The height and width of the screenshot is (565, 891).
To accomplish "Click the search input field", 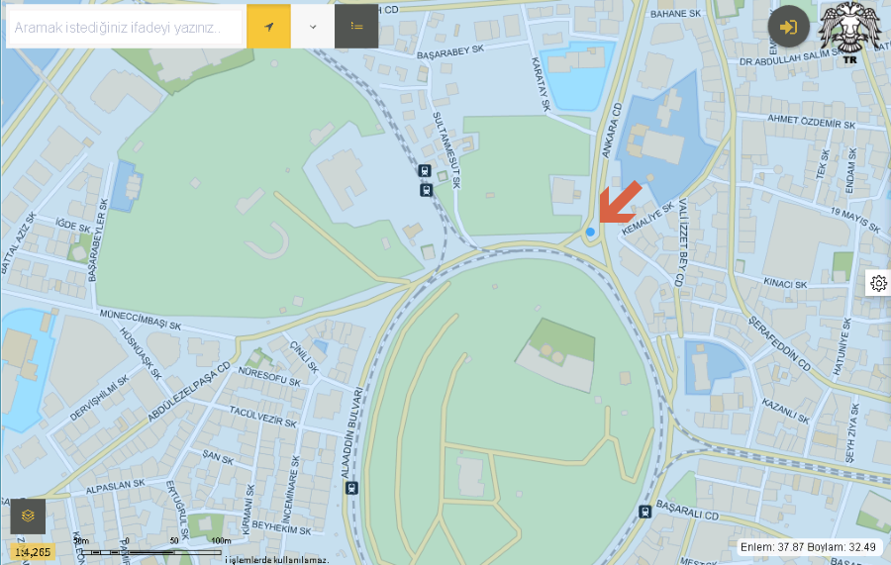I will pos(125,28).
